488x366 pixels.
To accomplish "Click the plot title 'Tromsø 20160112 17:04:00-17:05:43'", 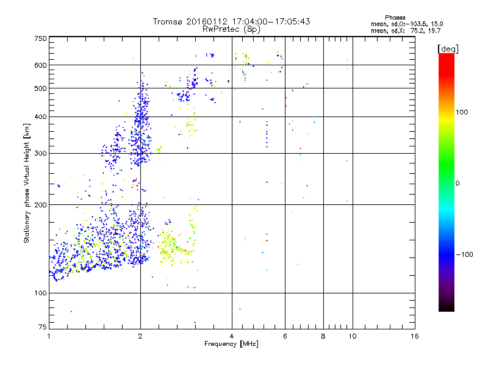I will pyautogui.click(x=231, y=21).
